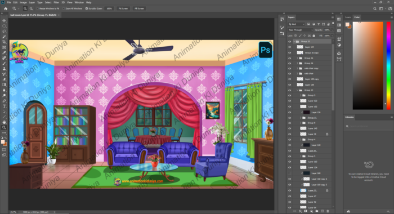Delete layer with trash icon
The image size is (394, 214).
[328, 211]
